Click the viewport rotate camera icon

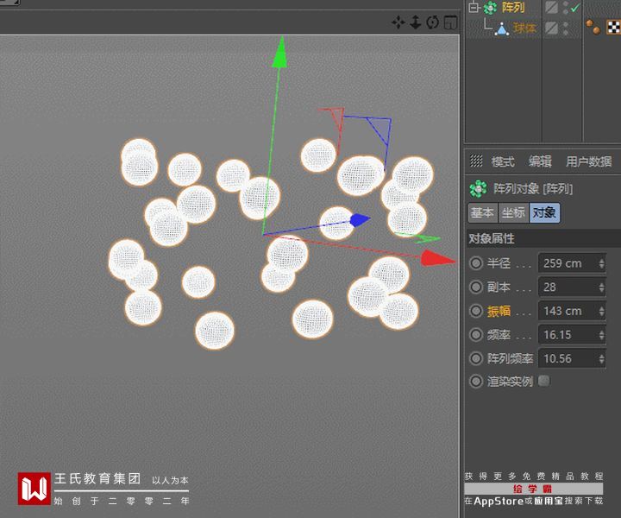(432, 22)
